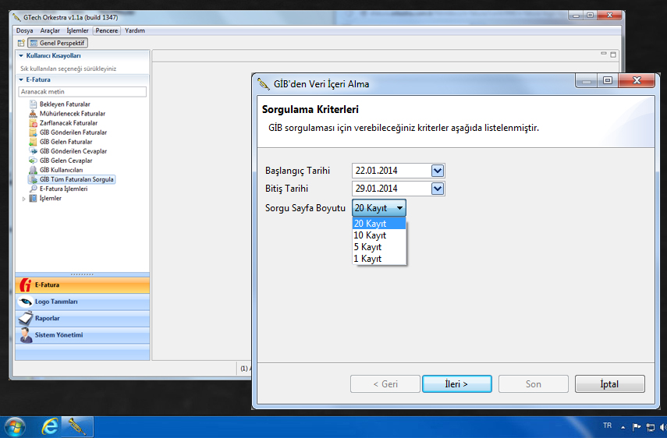Open the Windows Start menu
This screenshot has width=667, height=438.
[14, 427]
